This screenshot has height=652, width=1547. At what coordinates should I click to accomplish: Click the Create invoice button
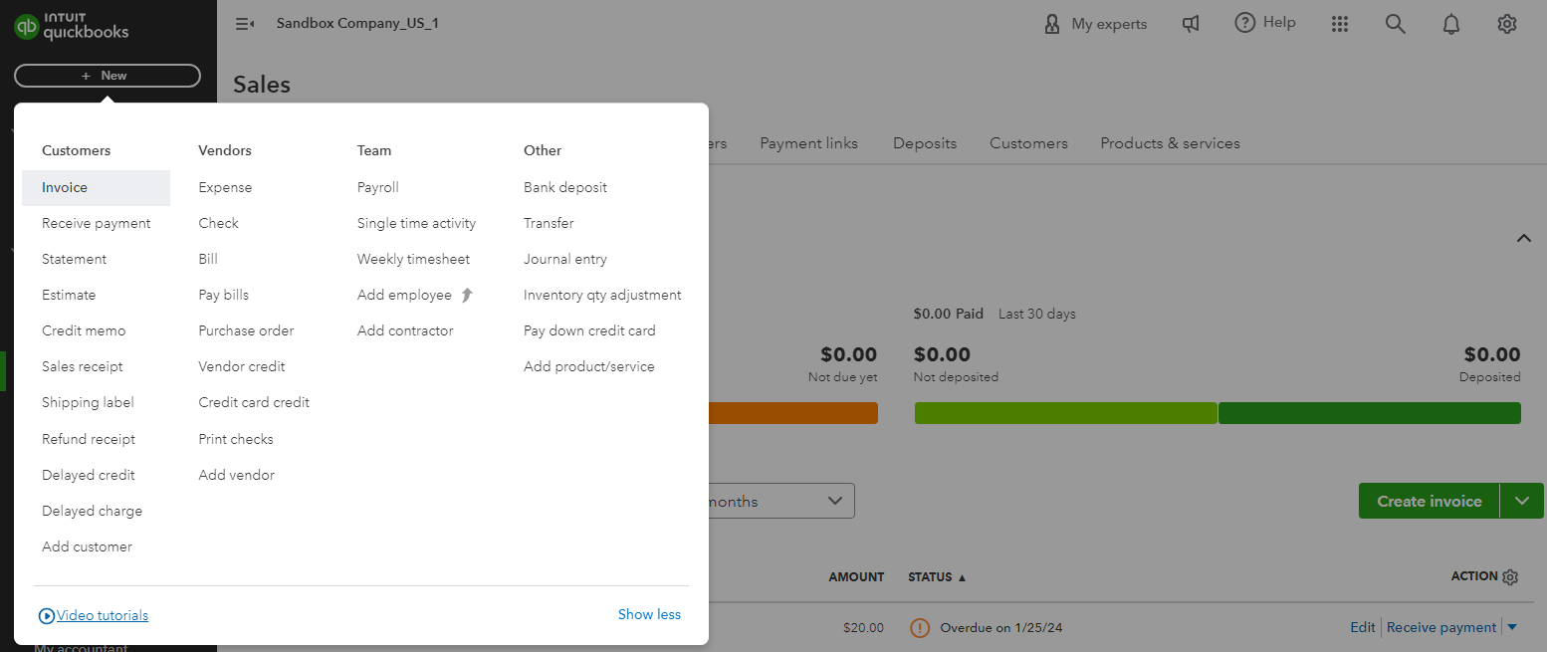(x=1429, y=501)
